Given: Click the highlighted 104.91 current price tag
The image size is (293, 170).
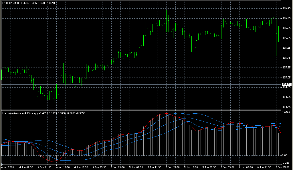Looking at the screenshot, I should point(286,84).
